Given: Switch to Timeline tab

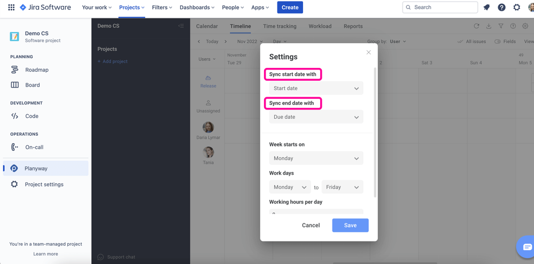Looking at the screenshot, I should click(241, 26).
